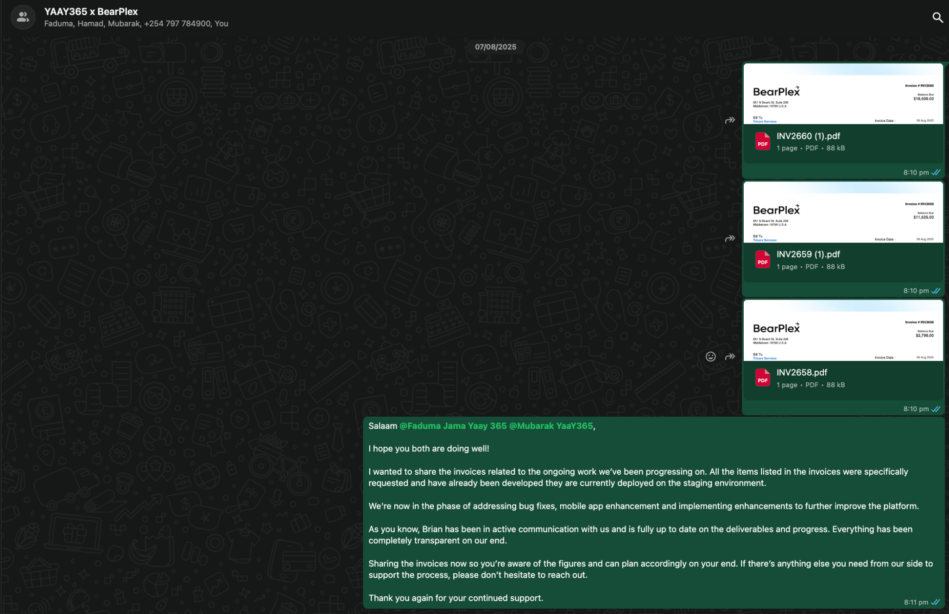
Task: Open the INV2659 invoice preview thumbnail
Action: pyautogui.click(x=843, y=212)
